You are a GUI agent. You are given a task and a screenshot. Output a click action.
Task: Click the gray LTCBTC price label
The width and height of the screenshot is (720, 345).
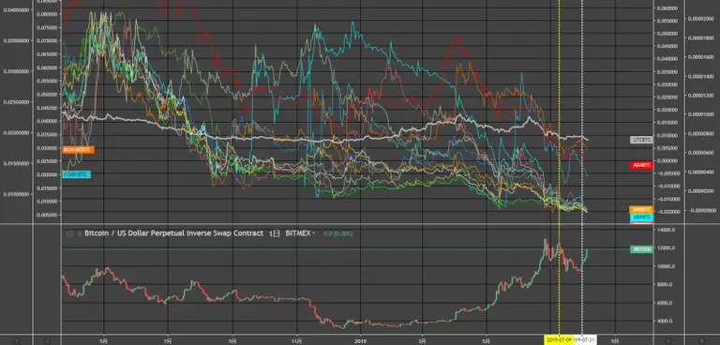point(641,139)
